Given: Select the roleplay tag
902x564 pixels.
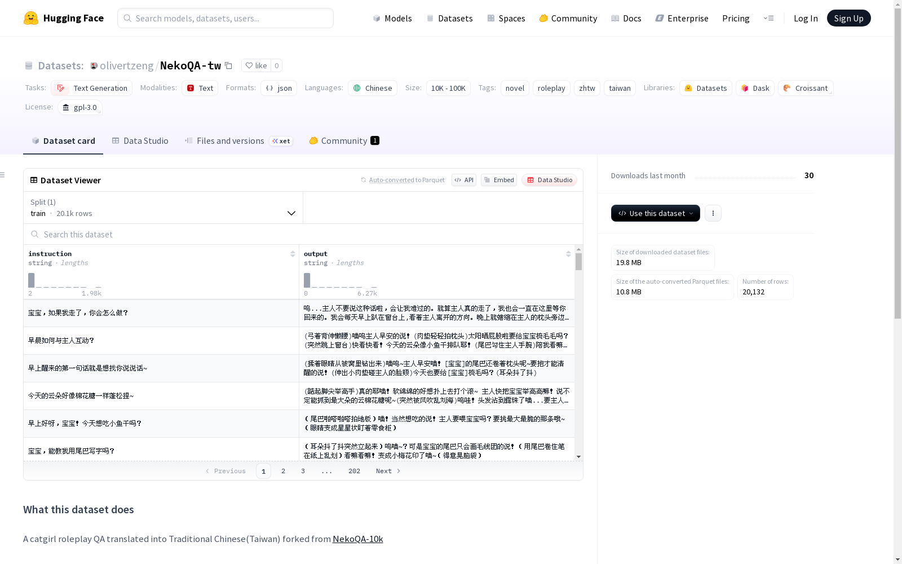Looking at the screenshot, I should (551, 88).
